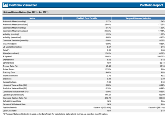Click the 17.15% geometric mean value
The height and width of the screenshot is (123, 168).
[x=161, y=31]
